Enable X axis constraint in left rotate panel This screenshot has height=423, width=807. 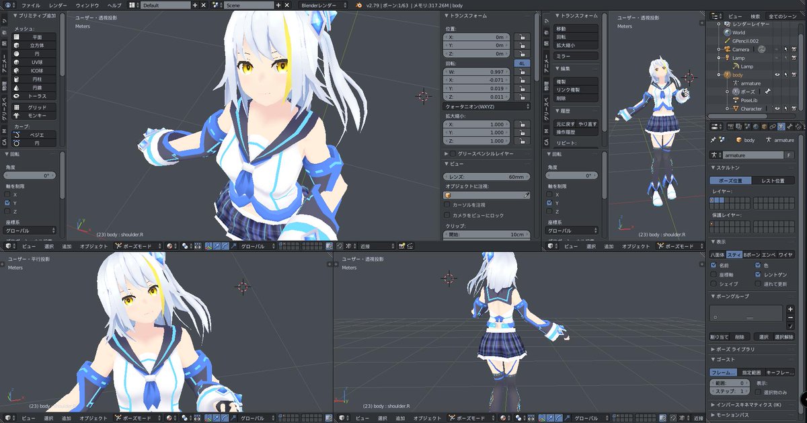tap(7, 194)
